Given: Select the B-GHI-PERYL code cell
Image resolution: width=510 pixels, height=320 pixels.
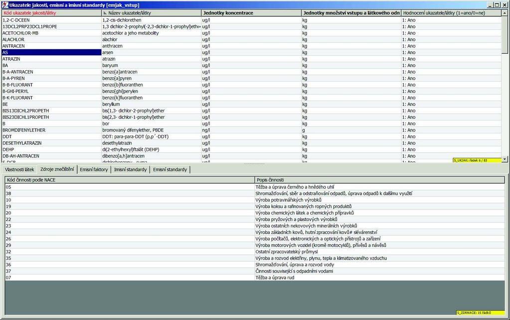Looking at the screenshot, I should [x=51, y=91].
